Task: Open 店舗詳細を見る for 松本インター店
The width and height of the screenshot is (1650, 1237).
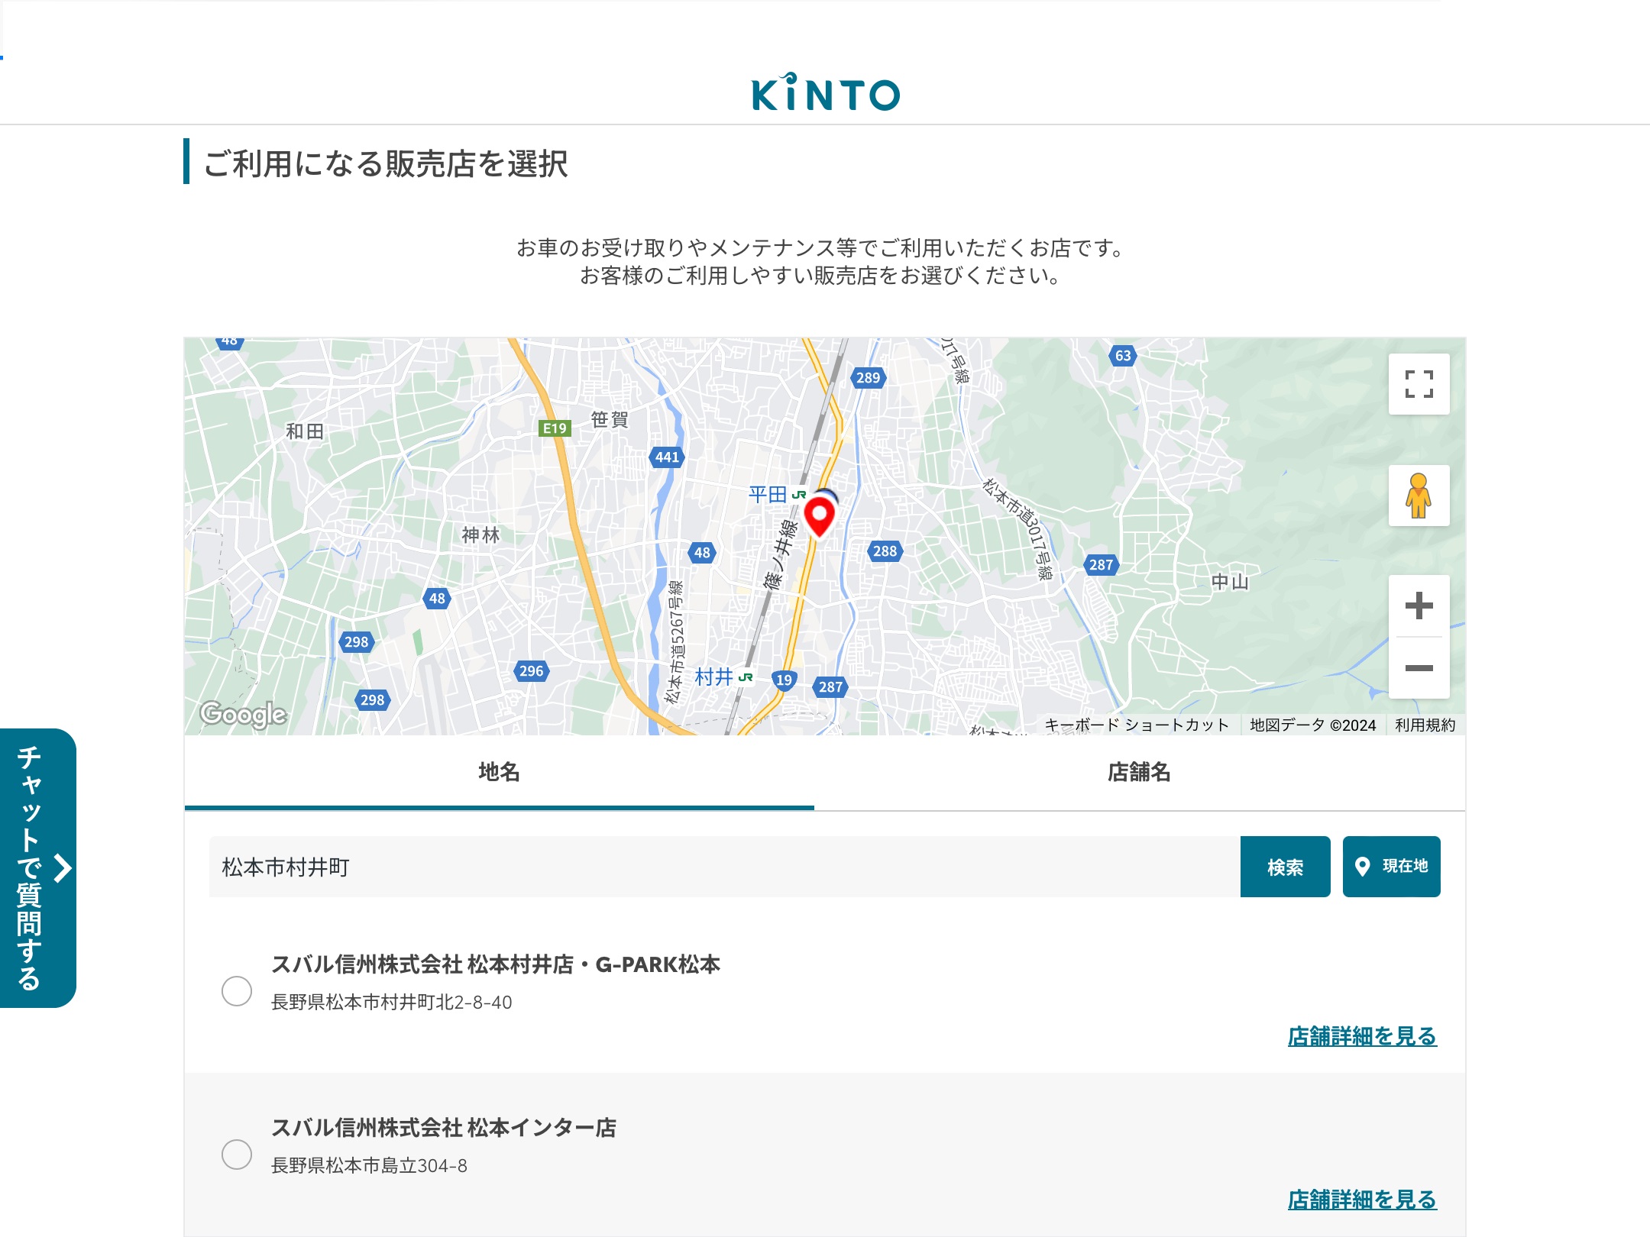Action: click(x=1362, y=1200)
